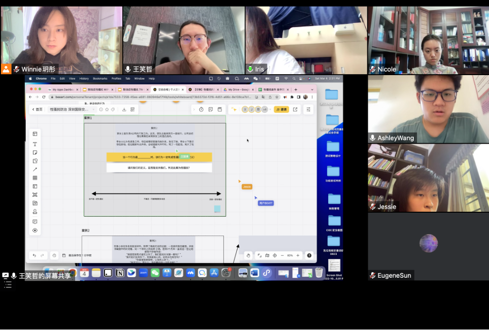Zoom out with the minus button
The width and height of the screenshot is (489, 330).
coord(282,255)
